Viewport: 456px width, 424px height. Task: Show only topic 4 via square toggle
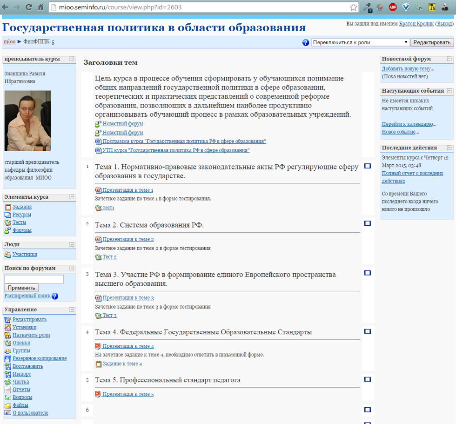(368, 331)
